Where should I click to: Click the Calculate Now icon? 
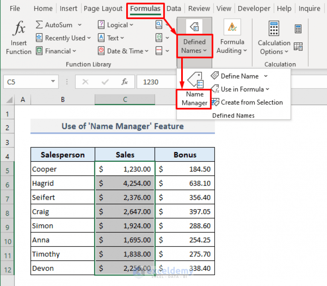tap(298, 29)
